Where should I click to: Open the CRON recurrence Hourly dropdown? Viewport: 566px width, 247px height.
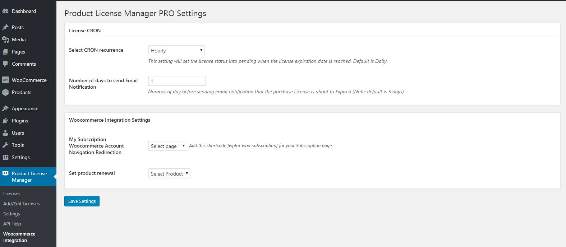coord(176,51)
